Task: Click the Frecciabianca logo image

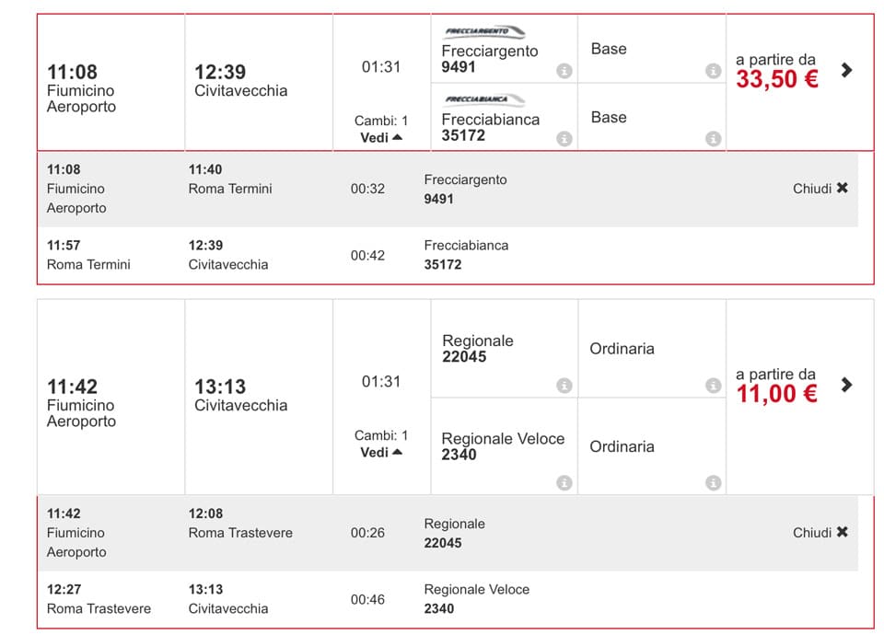Action: (x=483, y=99)
